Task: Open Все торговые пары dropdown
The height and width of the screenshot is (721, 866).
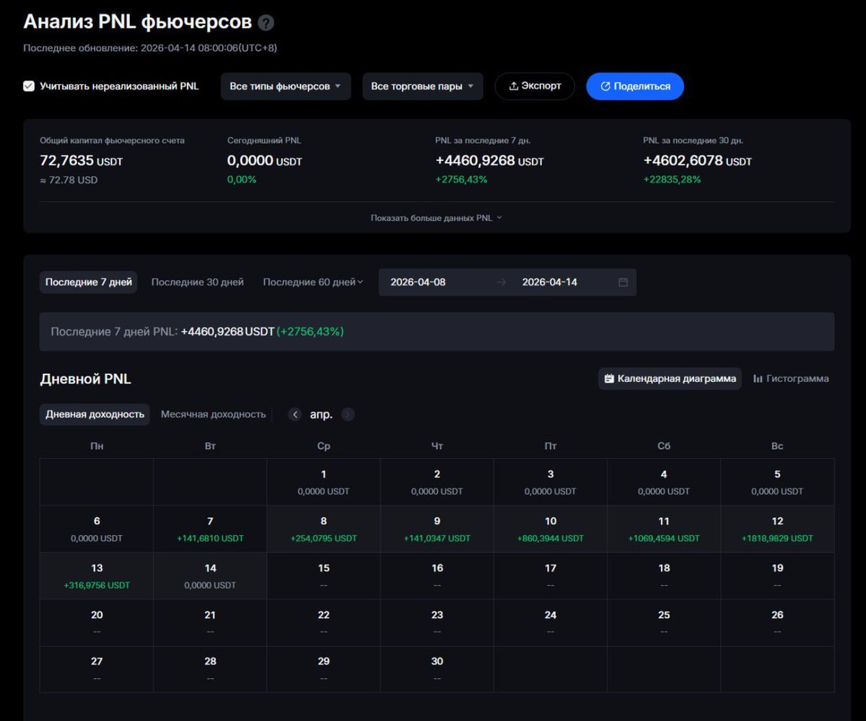Action: tap(423, 87)
